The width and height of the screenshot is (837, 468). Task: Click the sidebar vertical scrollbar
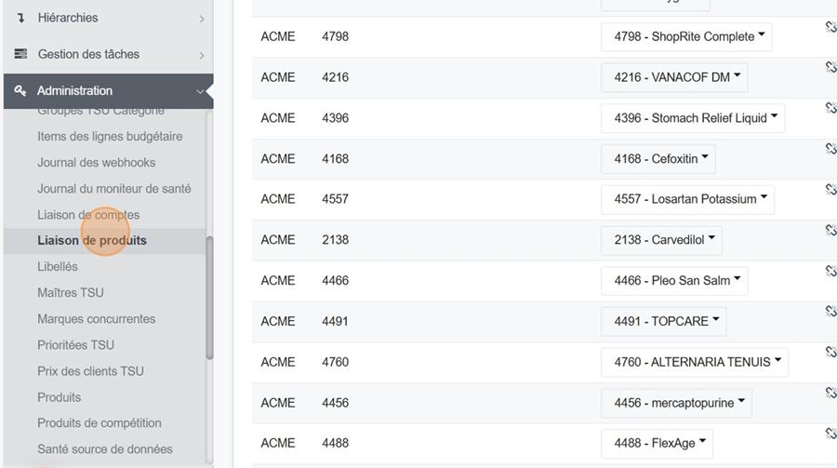pyautogui.click(x=209, y=298)
